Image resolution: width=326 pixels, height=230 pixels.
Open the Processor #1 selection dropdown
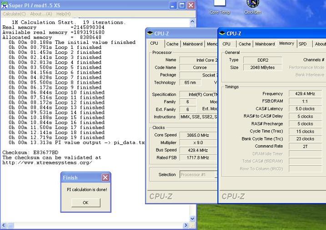point(199,175)
